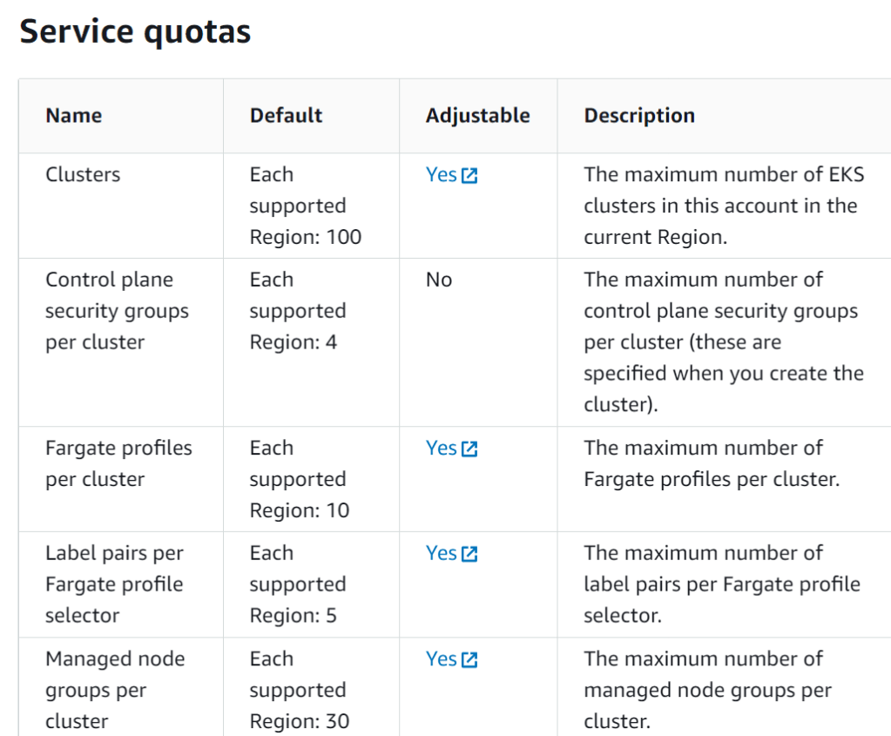Click the Service quotas heading
The width and height of the screenshot is (891, 736).
(135, 32)
